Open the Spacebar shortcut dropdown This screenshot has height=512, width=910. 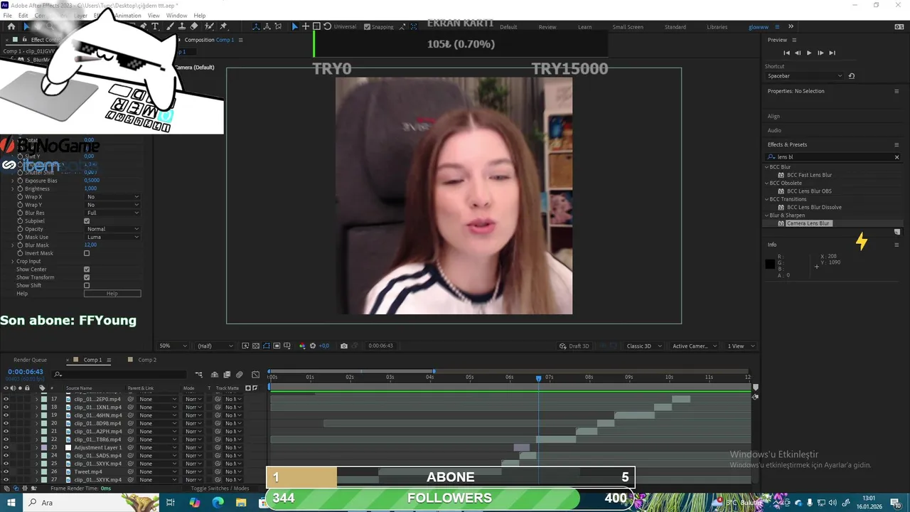click(805, 76)
